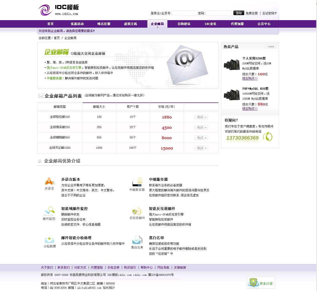317x291 pixels.
Task: Click the IDC模板 purple swirl logo
Action: pos(45,10)
